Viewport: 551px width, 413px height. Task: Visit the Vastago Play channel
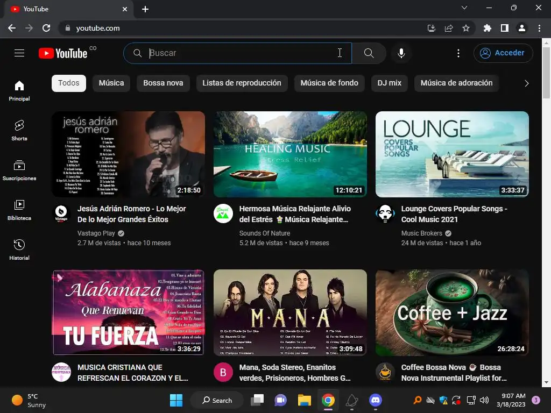[x=96, y=233]
